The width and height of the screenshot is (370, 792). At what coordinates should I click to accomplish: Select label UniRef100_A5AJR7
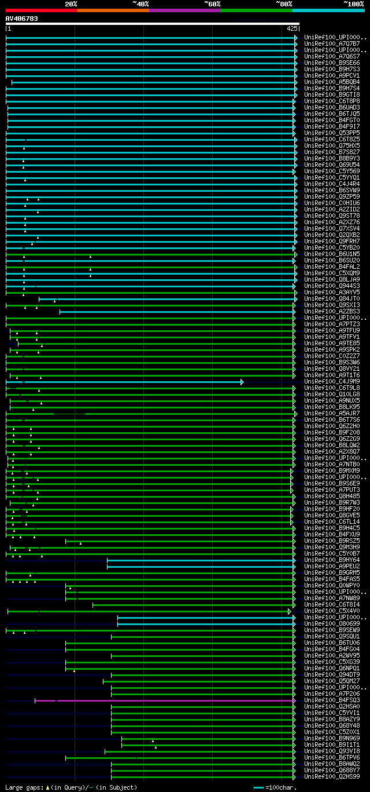tap(332, 414)
